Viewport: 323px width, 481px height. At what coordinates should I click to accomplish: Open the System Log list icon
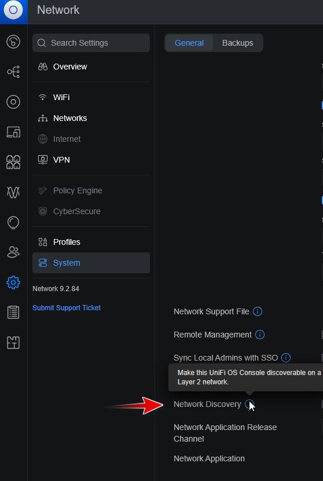click(13, 313)
